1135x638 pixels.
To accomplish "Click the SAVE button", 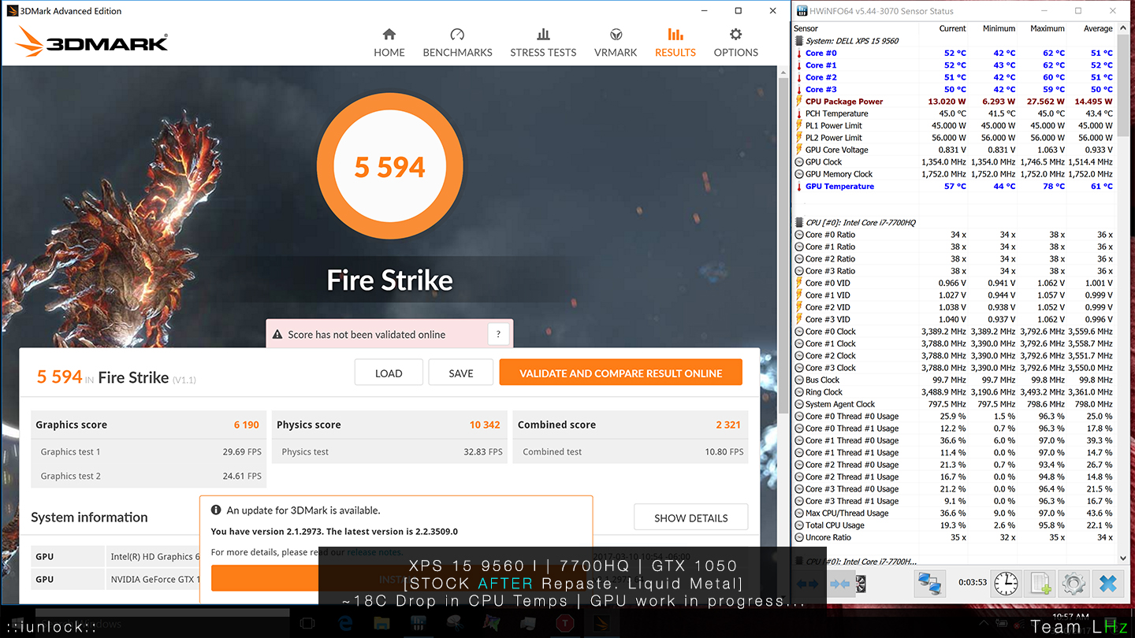I will click(461, 373).
